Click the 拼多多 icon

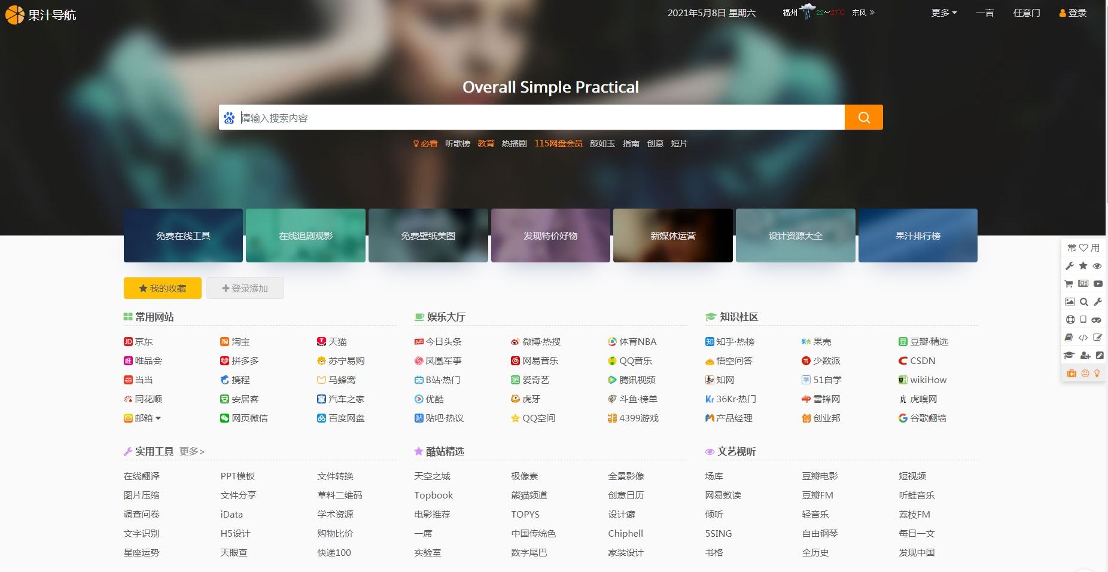pos(224,361)
